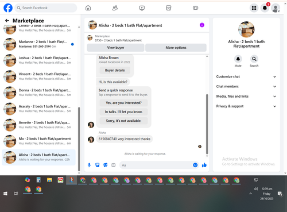Open the emoji picker in message box

tap(195, 165)
